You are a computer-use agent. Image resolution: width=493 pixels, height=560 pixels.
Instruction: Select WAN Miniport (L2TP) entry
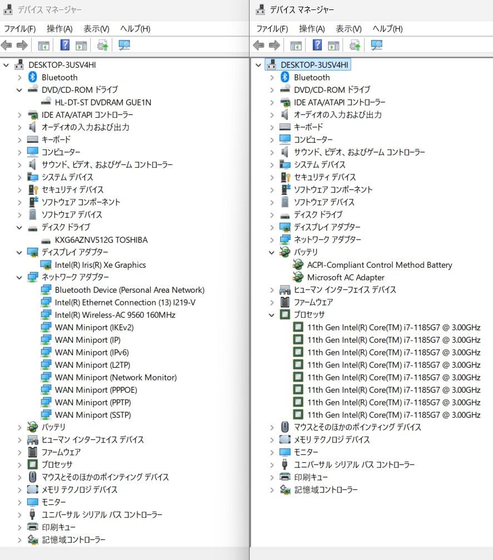pyautogui.click(x=92, y=365)
